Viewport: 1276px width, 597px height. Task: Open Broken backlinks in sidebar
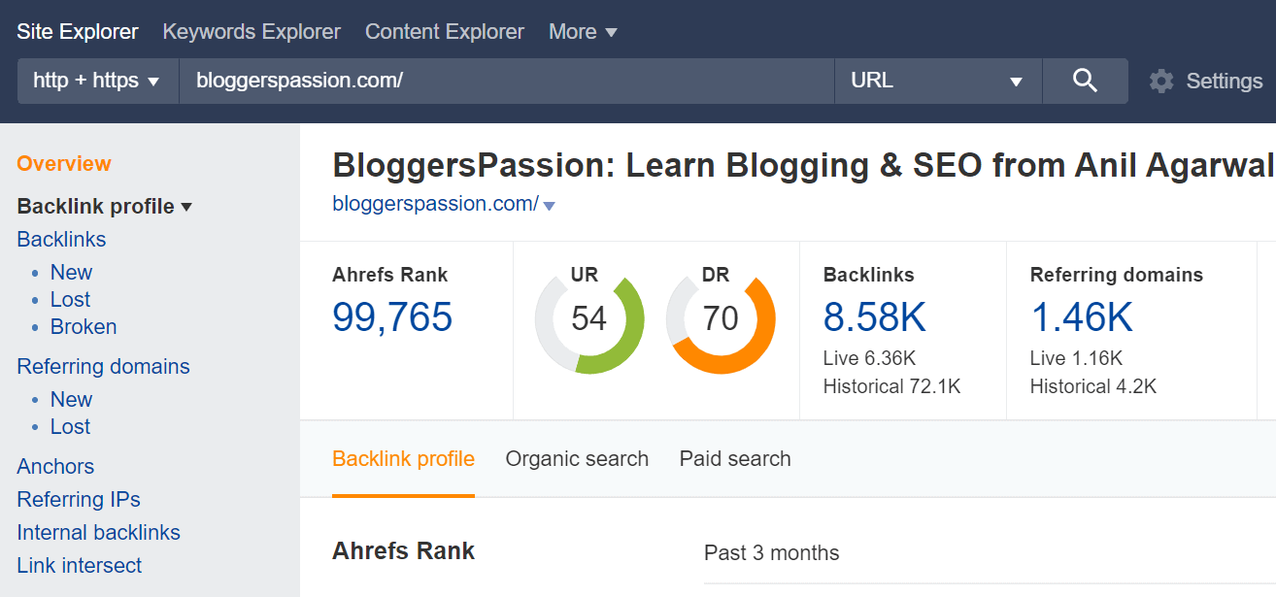84,327
